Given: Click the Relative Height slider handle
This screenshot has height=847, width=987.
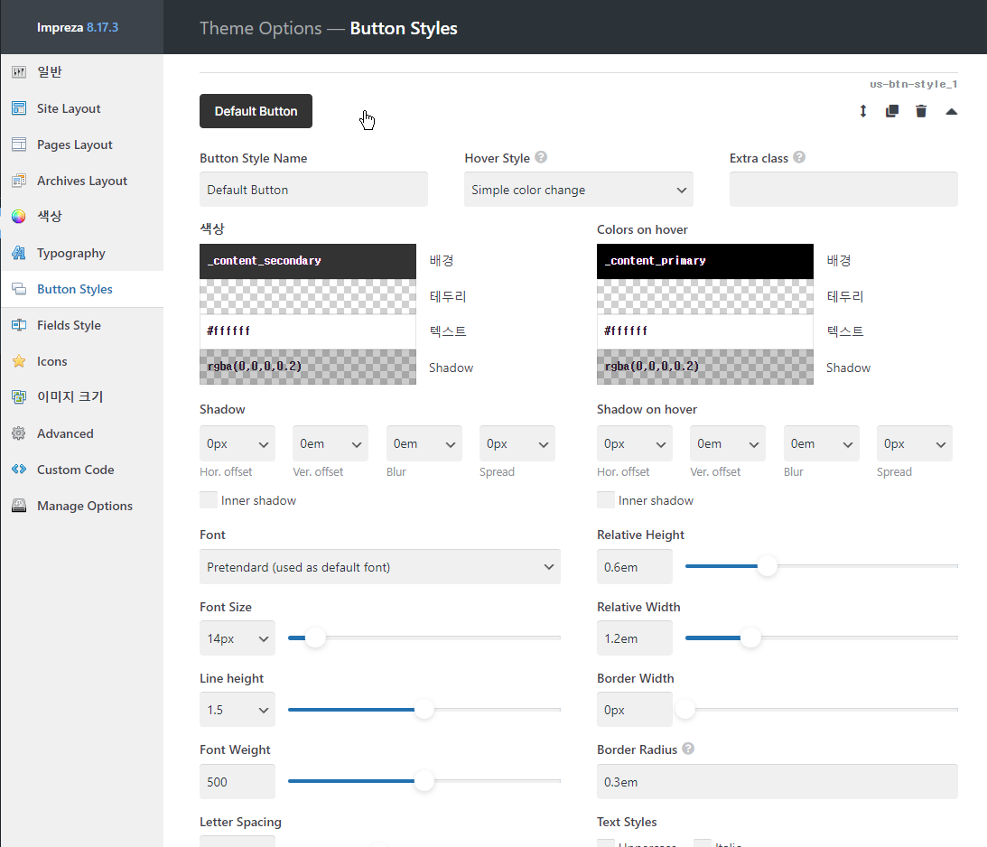Looking at the screenshot, I should pos(767,566).
